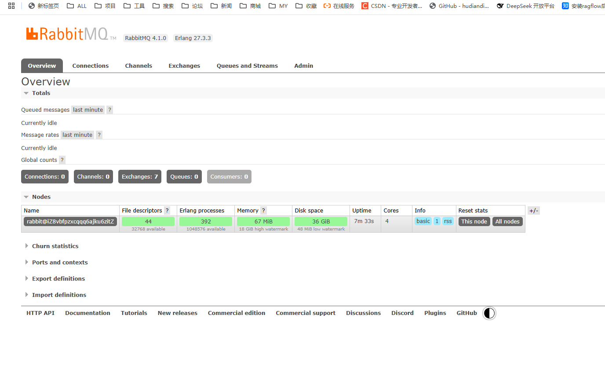The image size is (605, 366).
Task: Click the 67 MiB memory bar
Action: (x=263, y=222)
